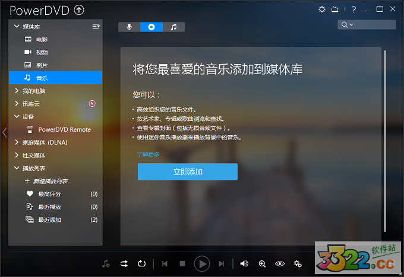Collapse the 播放列表 section
Screen dimensions: 404x277
point(17,168)
